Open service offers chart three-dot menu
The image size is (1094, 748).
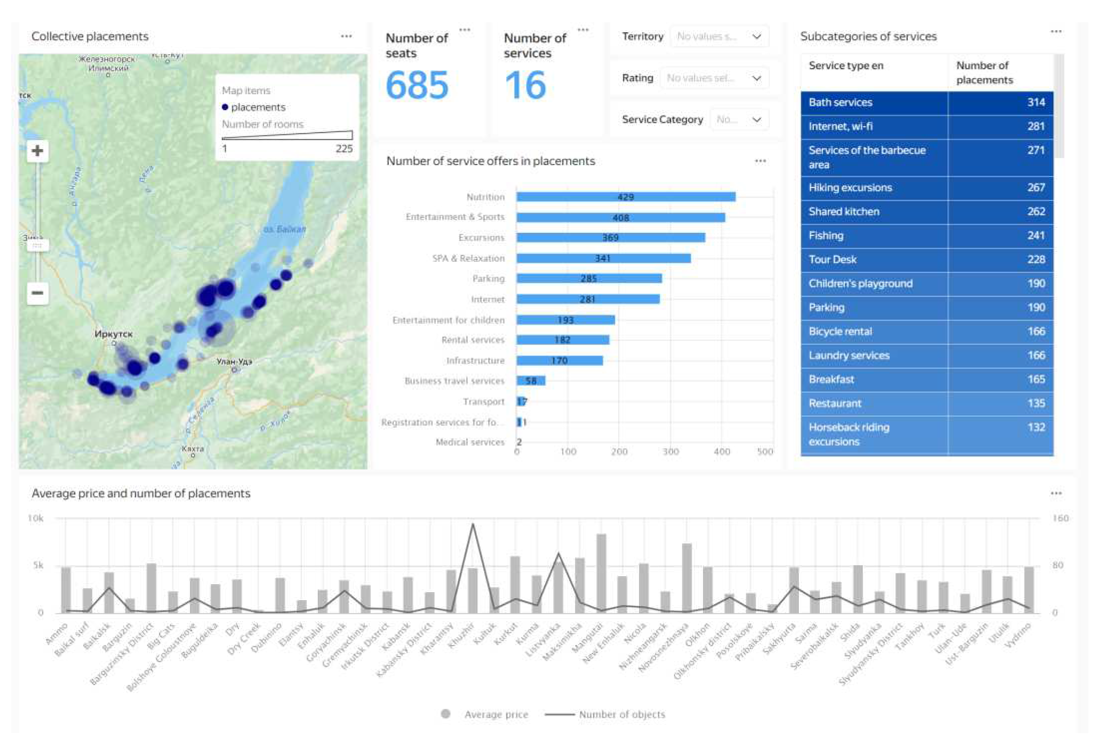click(760, 161)
